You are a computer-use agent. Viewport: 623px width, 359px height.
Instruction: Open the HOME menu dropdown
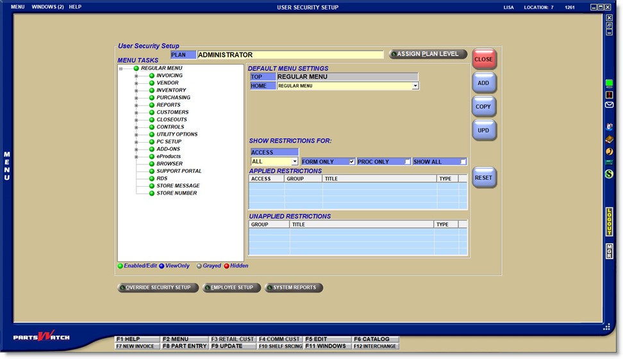coord(415,86)
